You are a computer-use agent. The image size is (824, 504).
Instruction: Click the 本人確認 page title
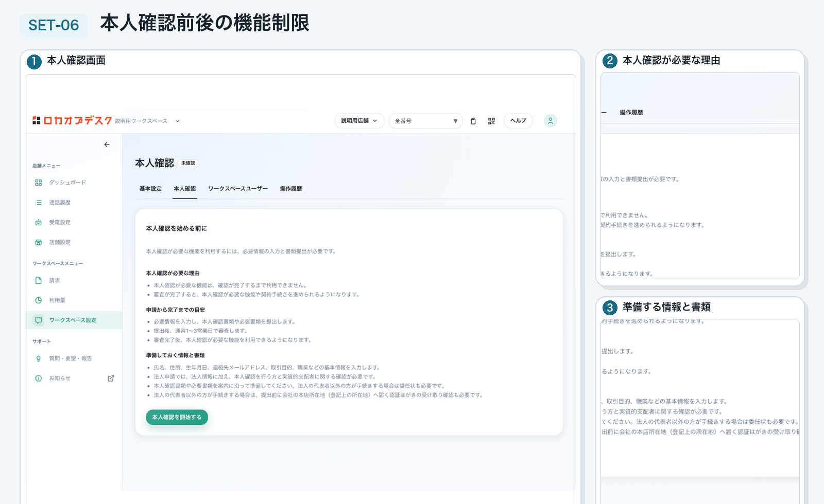click(154, 163)
